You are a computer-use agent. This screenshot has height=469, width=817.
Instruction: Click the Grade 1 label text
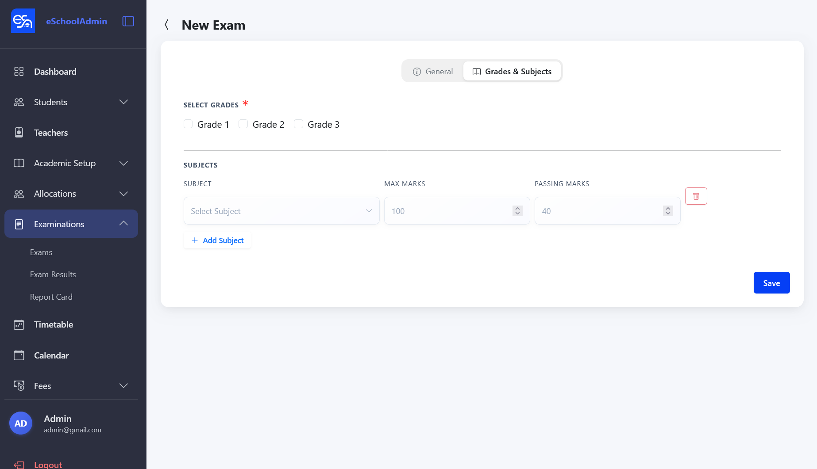[213, 125]
